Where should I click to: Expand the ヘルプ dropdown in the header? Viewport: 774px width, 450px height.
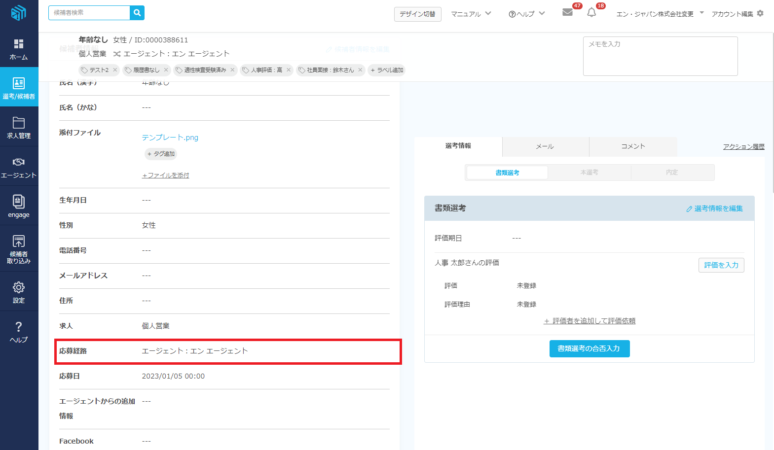pos(526,14)
